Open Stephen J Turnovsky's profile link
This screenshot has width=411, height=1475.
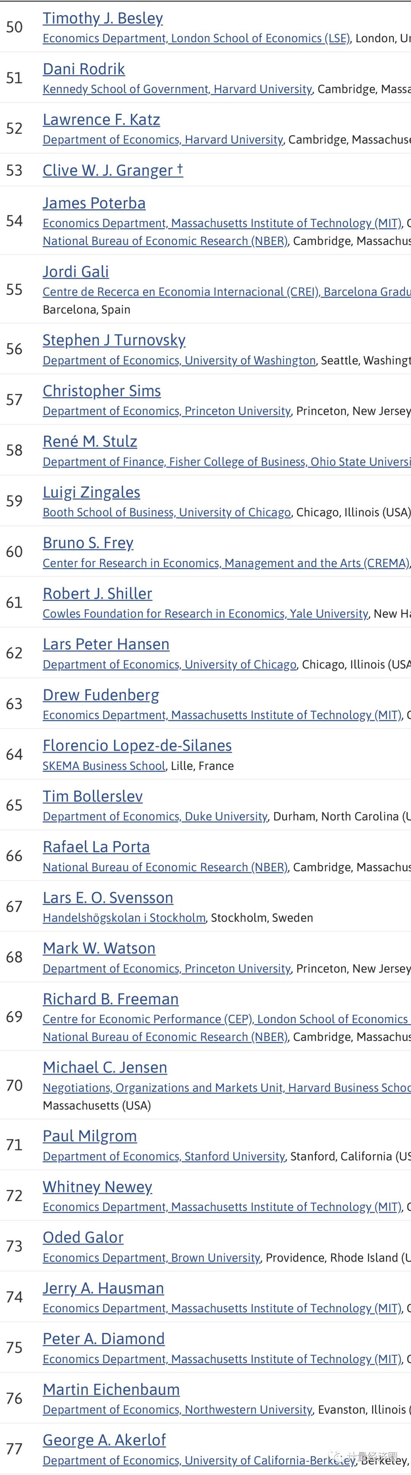[x=114, y=340]
